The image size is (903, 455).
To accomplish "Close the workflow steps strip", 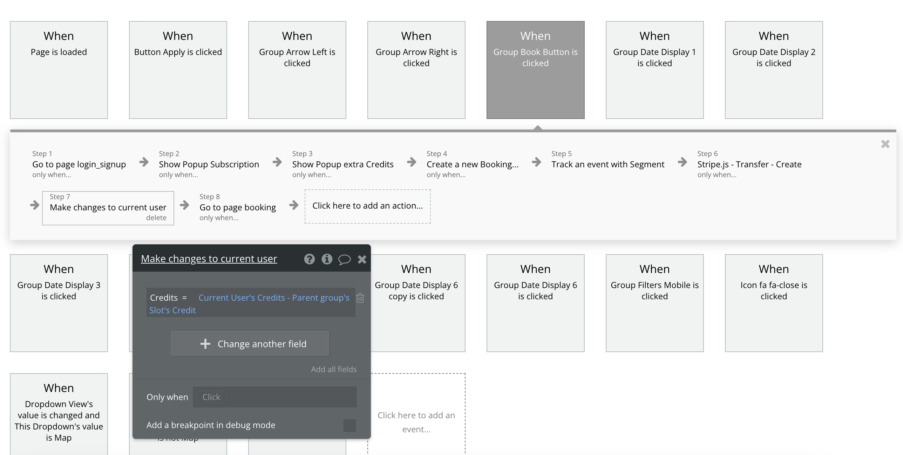I will 885,144.
